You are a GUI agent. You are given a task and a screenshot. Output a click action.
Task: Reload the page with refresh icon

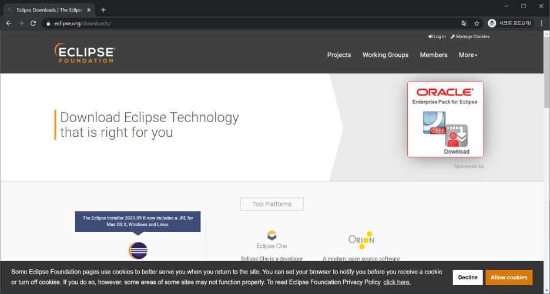[x=33, y=23]
